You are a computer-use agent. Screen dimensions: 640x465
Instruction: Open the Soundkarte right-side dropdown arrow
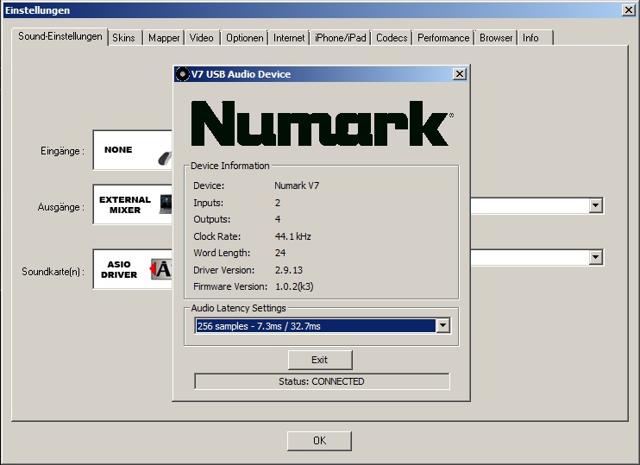596,257
